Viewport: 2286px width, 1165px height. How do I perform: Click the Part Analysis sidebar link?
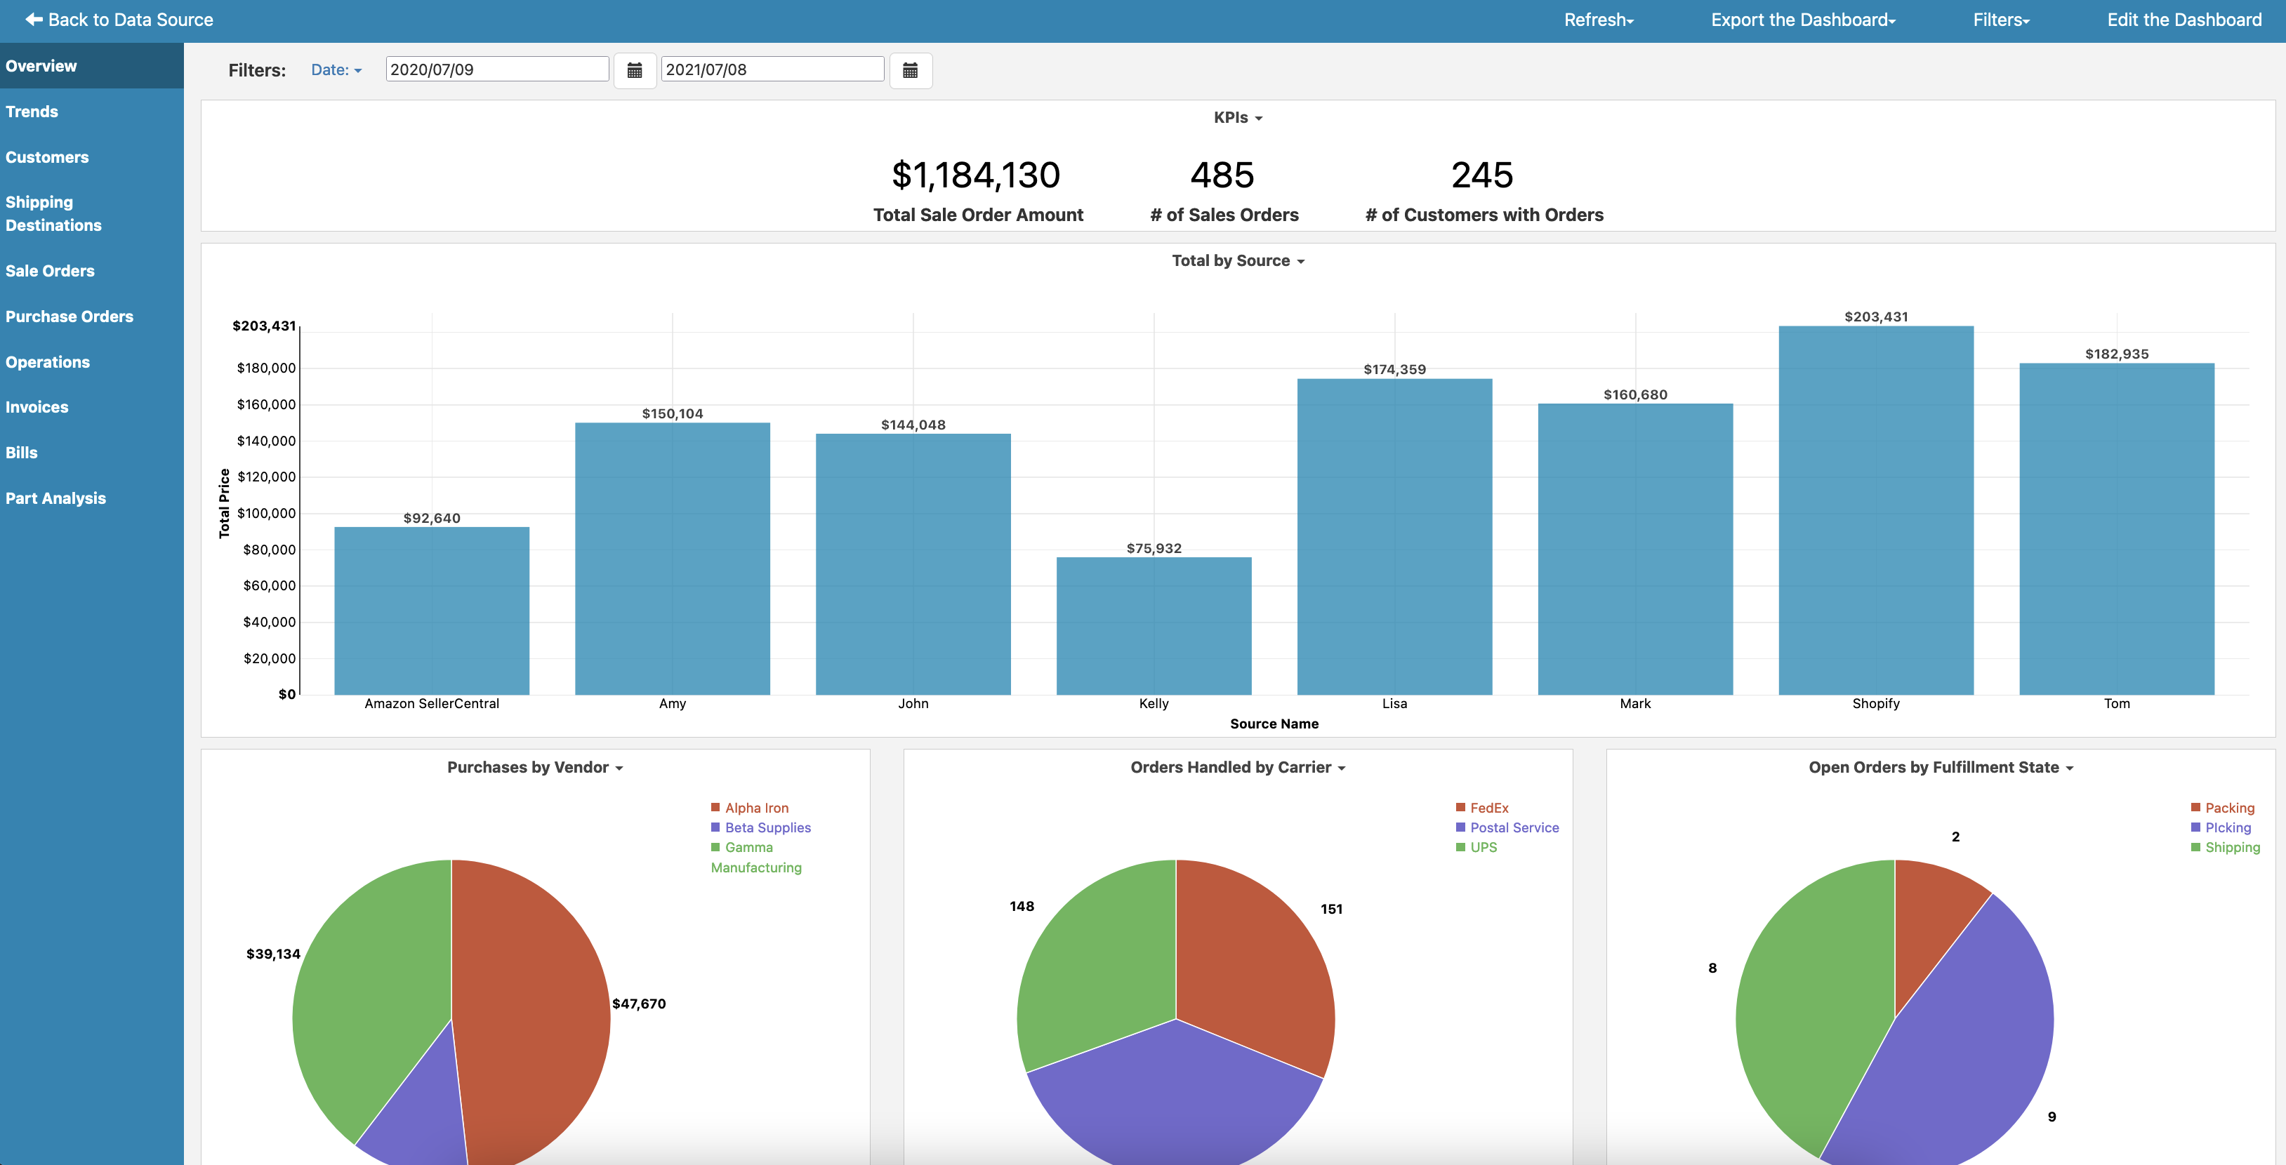pos(56,498)
